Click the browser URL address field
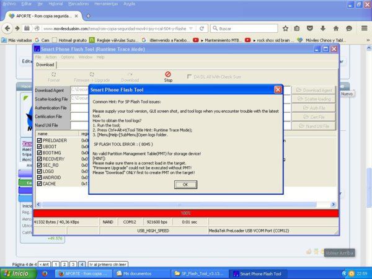Image resolution: width=372 pixels, height=279 pixels. pos(115,29)
